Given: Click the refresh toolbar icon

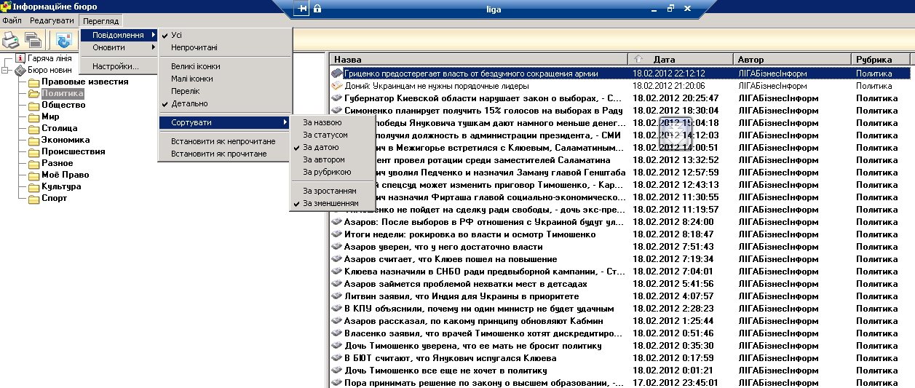Looking at the screenshot, I should pos(63,40).
